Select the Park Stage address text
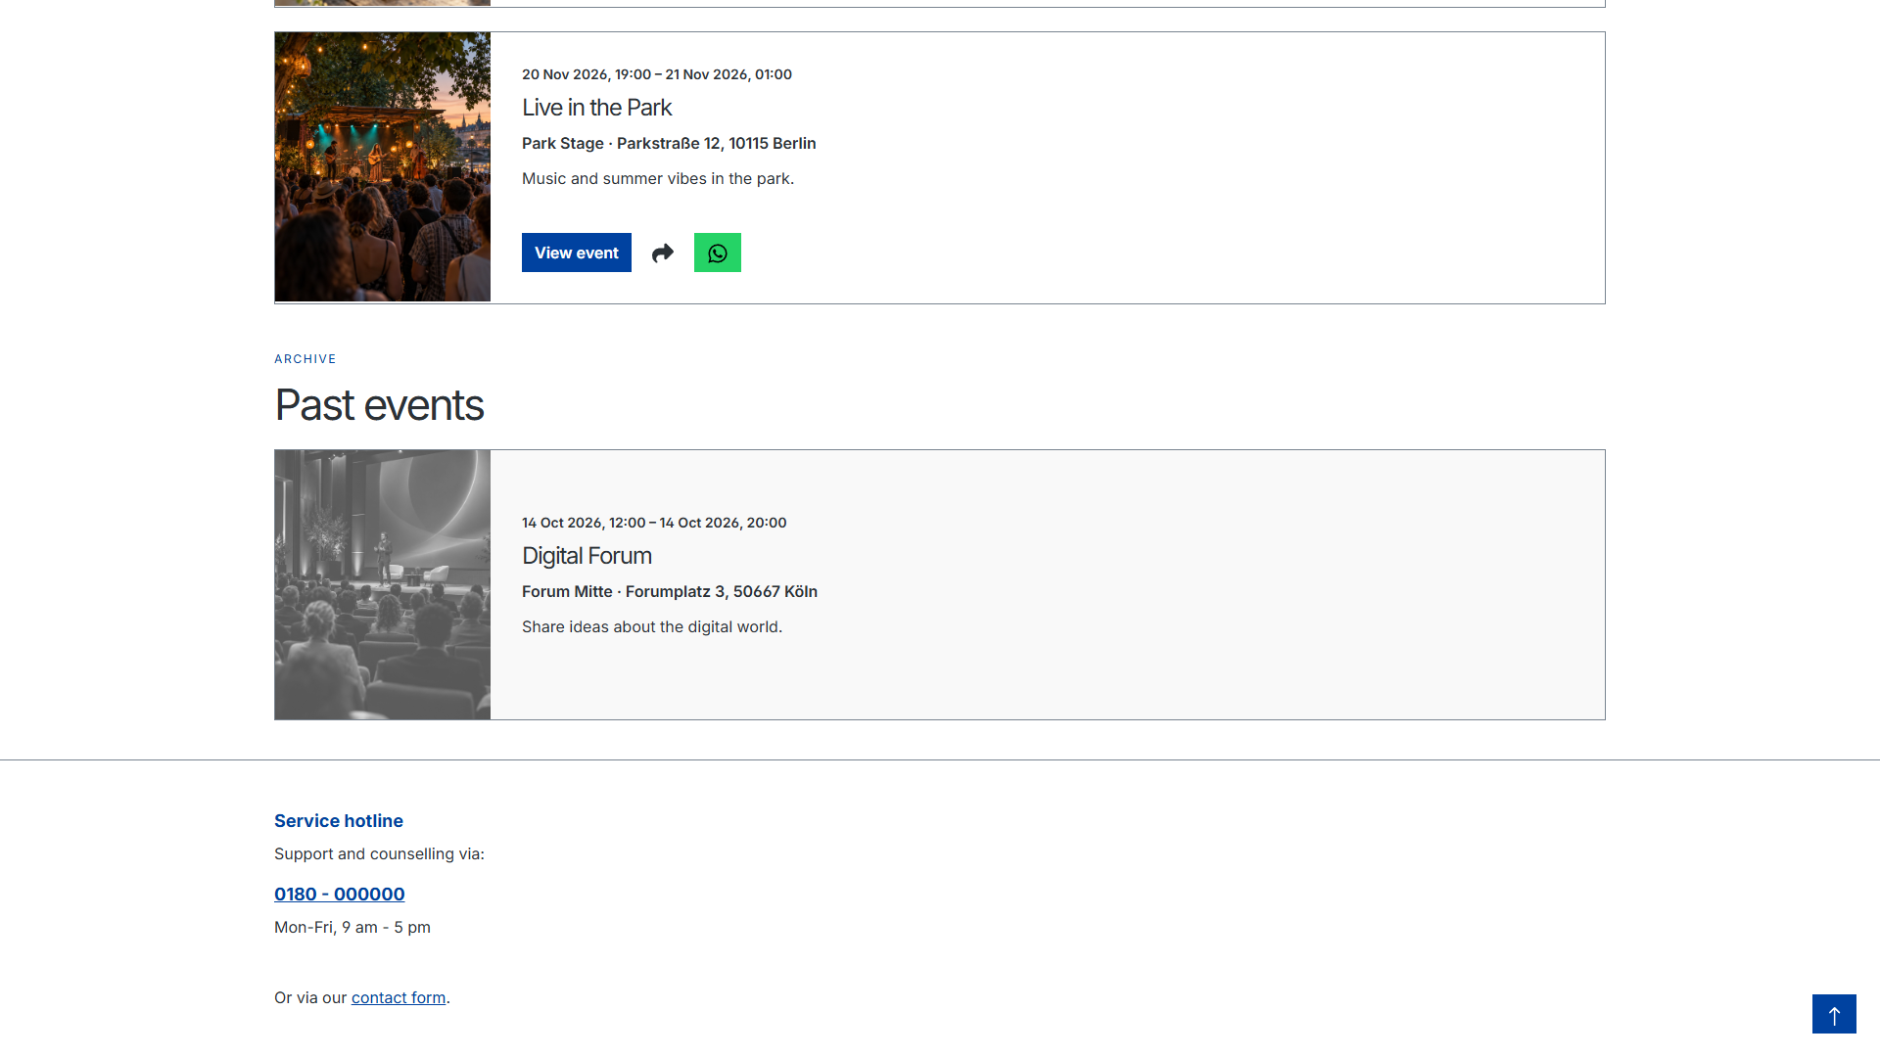The image size is (1880, 1057). pyautogui.click(x=669, y=143)
